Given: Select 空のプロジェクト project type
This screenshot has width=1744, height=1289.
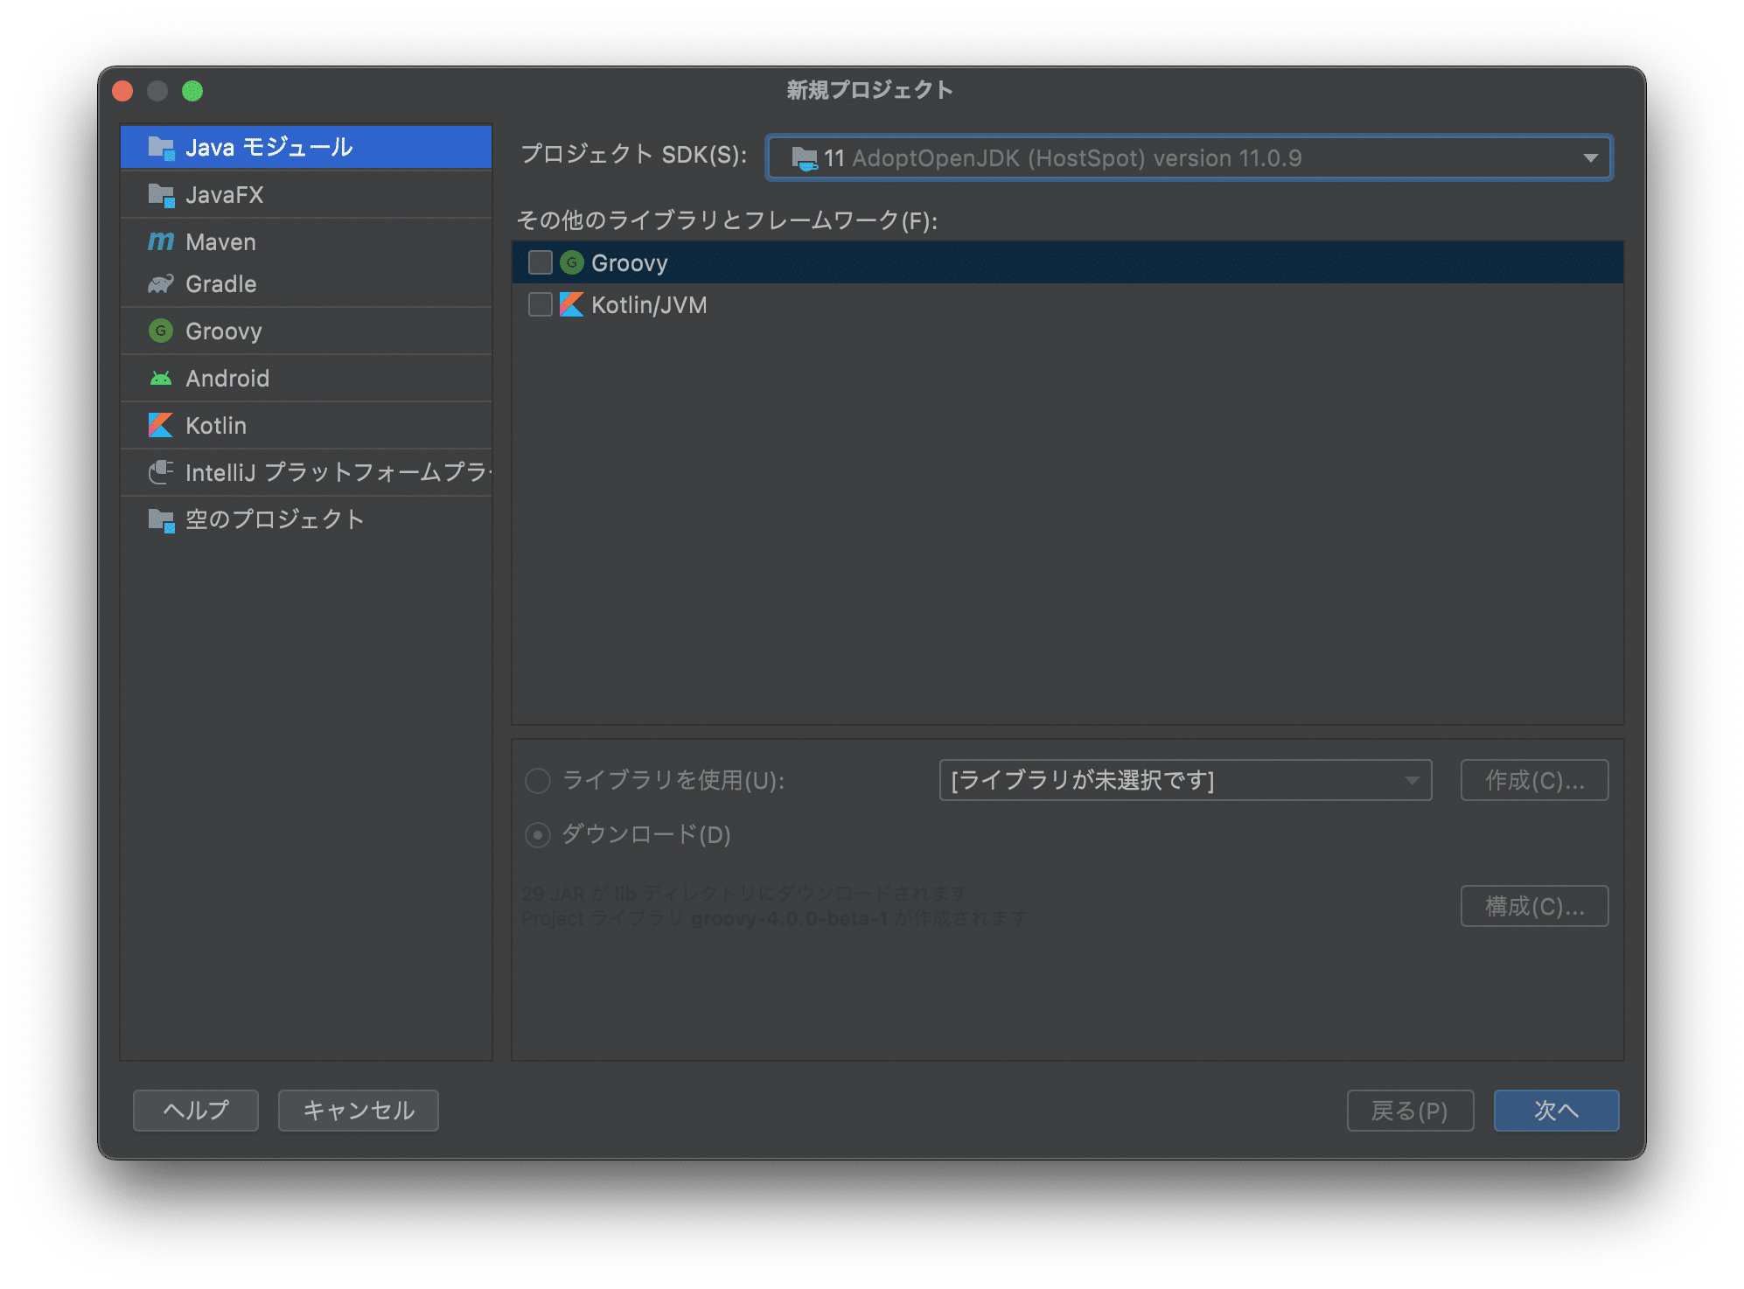Looking at the screenshot, I should (306, 519).
